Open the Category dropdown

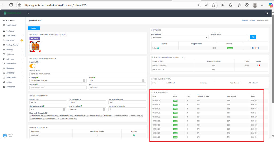click(58, 81)
